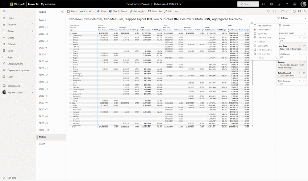308x181 pixels.
Task: Open the comments icon in toolbar
Action: pos(299,11)
